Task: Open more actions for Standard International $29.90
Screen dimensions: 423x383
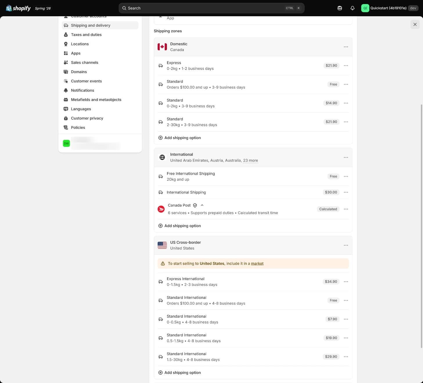Action: point(346,357)
